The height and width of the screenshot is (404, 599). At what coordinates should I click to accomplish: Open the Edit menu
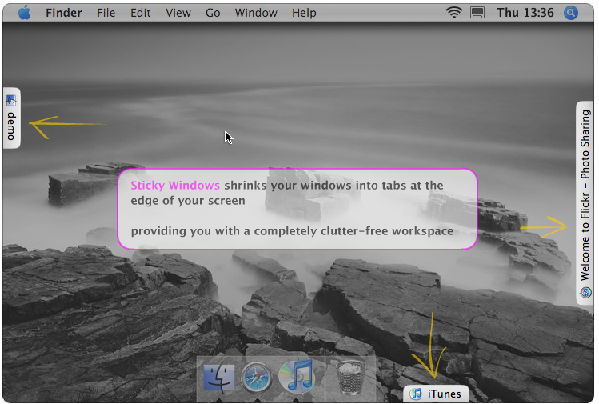(140, 13)
